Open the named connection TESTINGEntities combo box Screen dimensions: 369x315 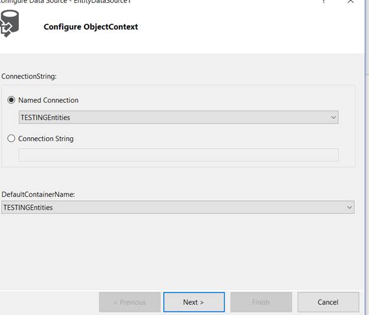pos(171,118)
